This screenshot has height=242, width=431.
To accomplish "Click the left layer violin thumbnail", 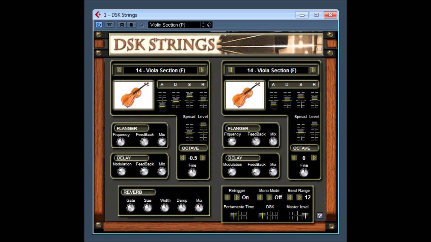I will coord(133,95).
